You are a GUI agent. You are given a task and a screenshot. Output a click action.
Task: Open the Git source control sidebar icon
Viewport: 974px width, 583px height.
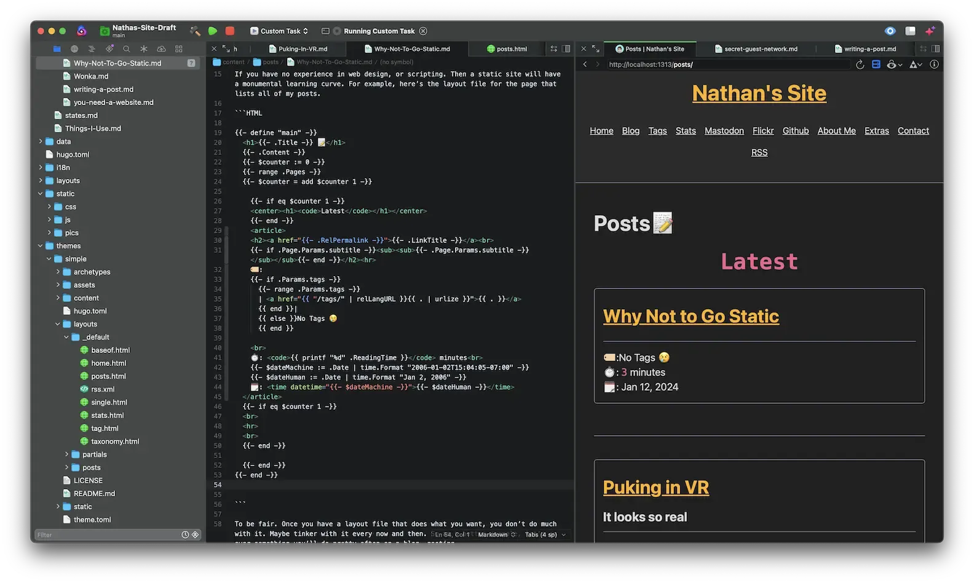[109, 49]
